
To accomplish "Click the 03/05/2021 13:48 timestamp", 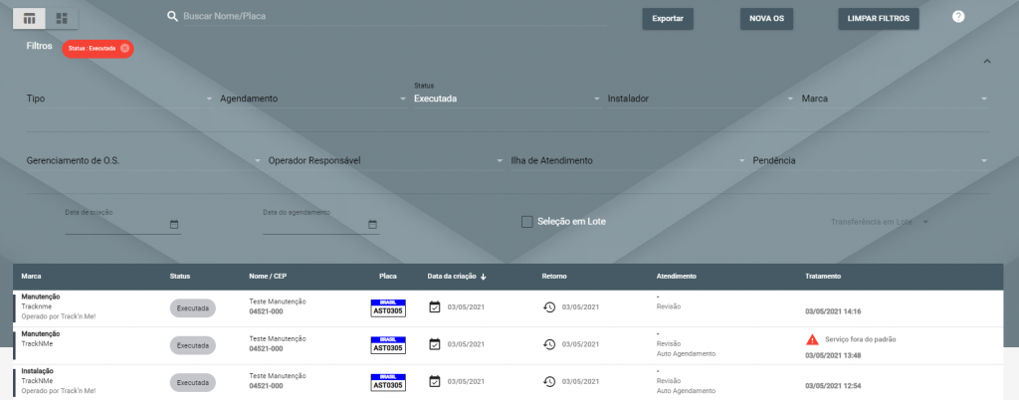I will (x=833, y=355).
